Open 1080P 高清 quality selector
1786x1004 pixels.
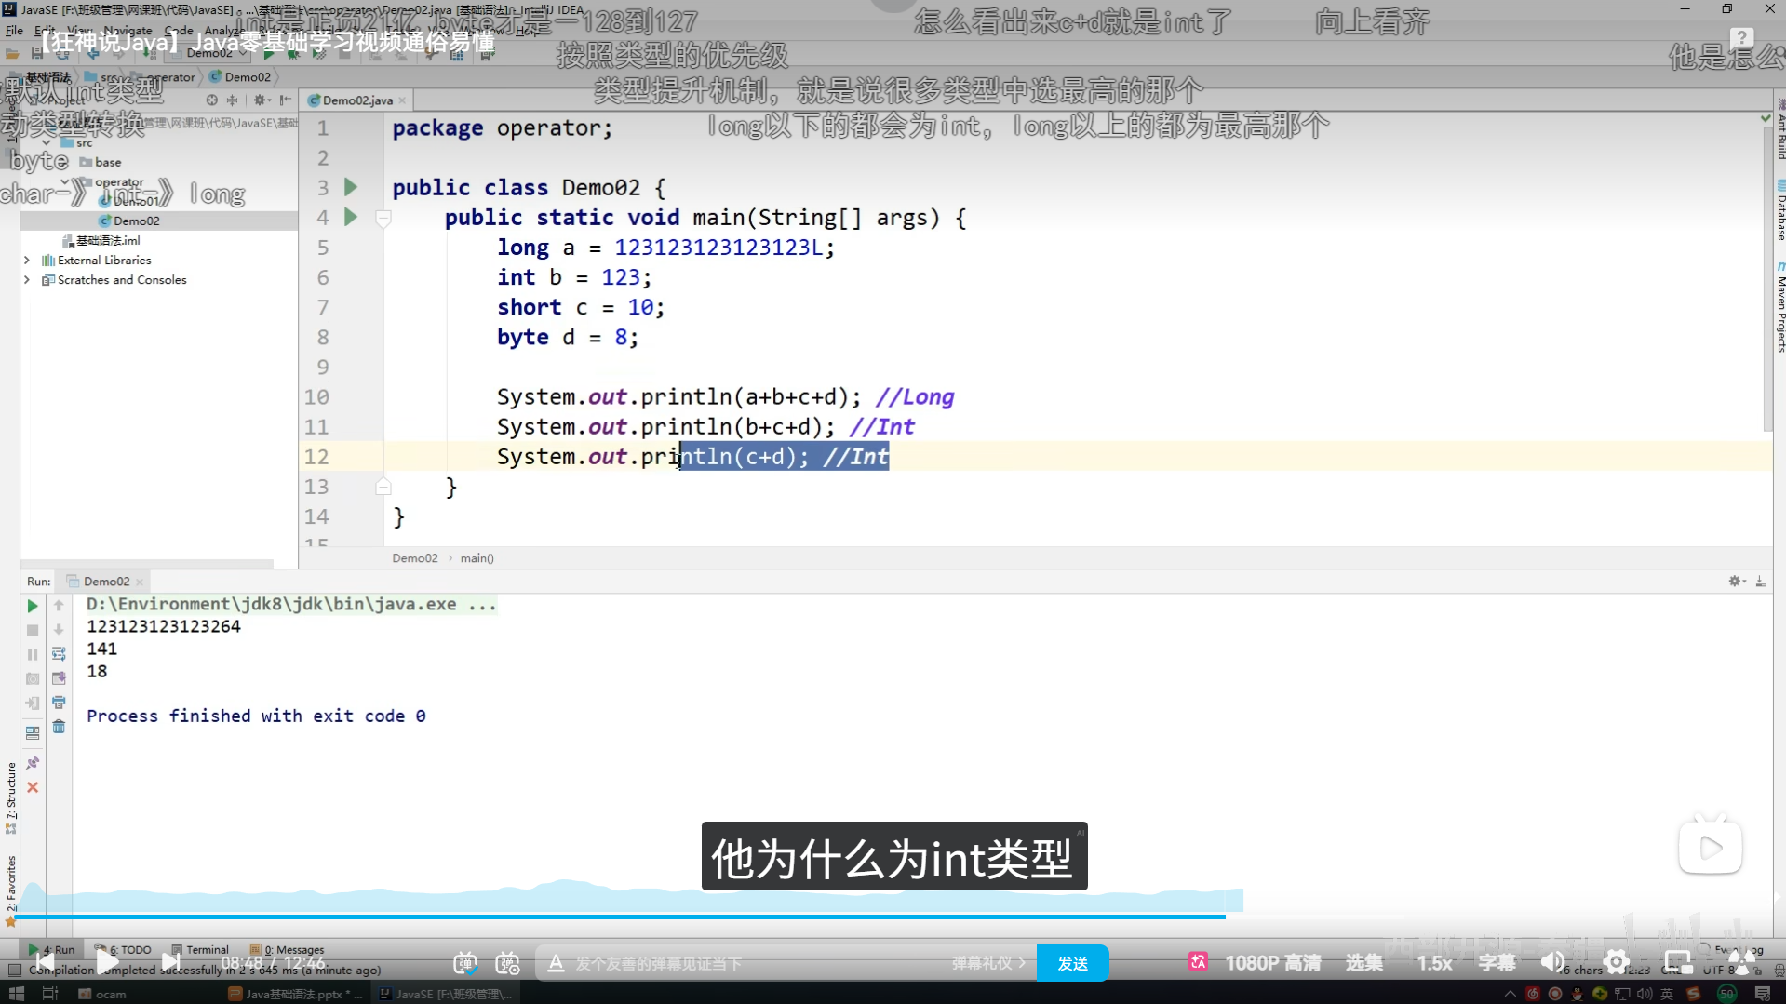click(x=1272, y=963)
